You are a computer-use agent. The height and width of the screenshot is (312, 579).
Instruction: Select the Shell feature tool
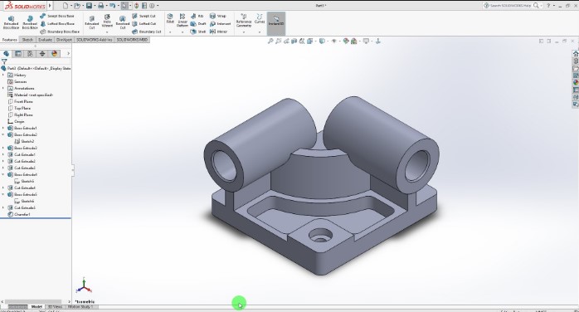tap(198, 32)
